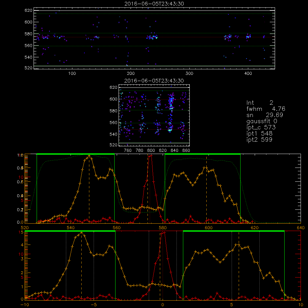Screen dimensions: 308x308
Task: Click the x-axis label 540 of the upper profile plot
Action: [71, 228]
